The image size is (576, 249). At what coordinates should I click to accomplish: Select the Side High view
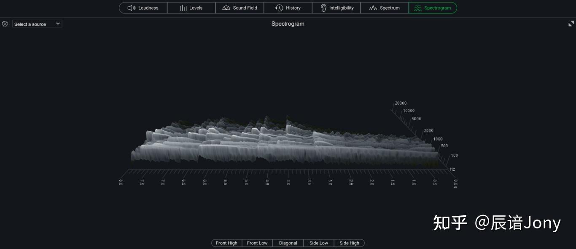pos(349,243)
